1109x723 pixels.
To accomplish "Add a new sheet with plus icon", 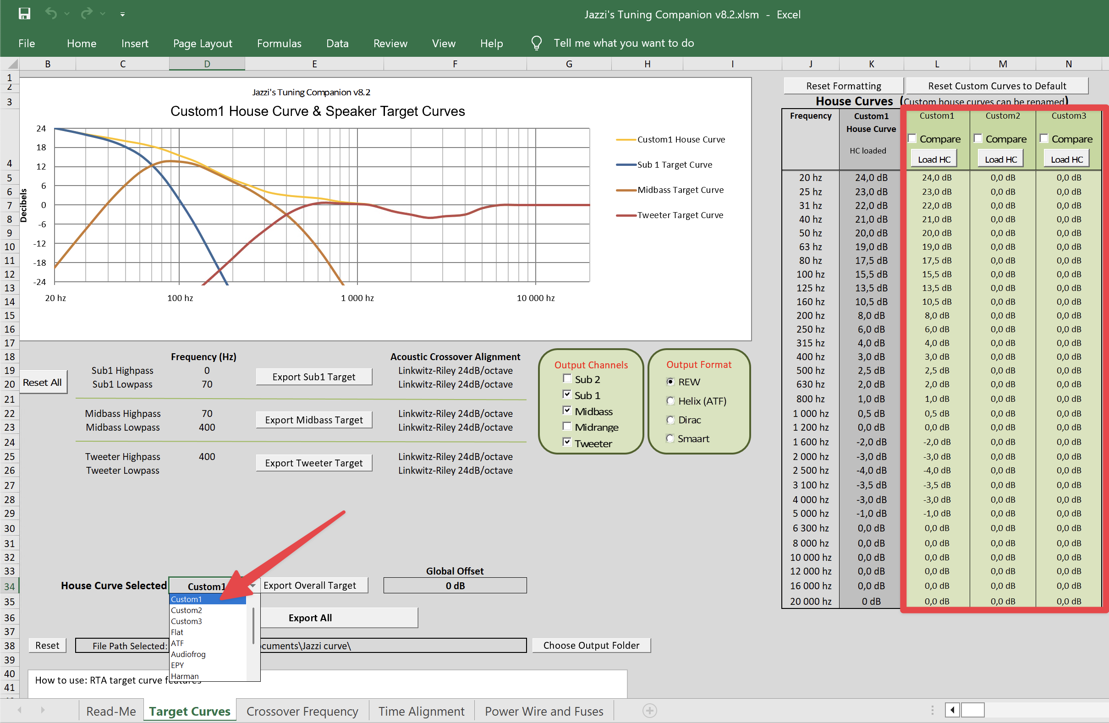I will pyautogui.click(x=649, y=711).
